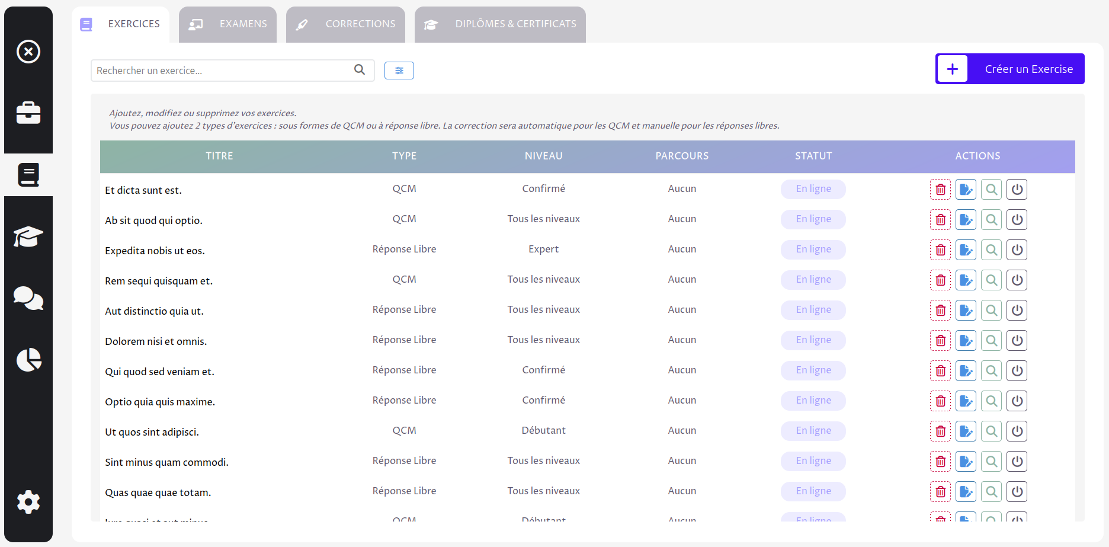Start the exercise search with the magnifier icon
The width and height of the screenshot is (1109, 547).
click(x=359, y=70)
